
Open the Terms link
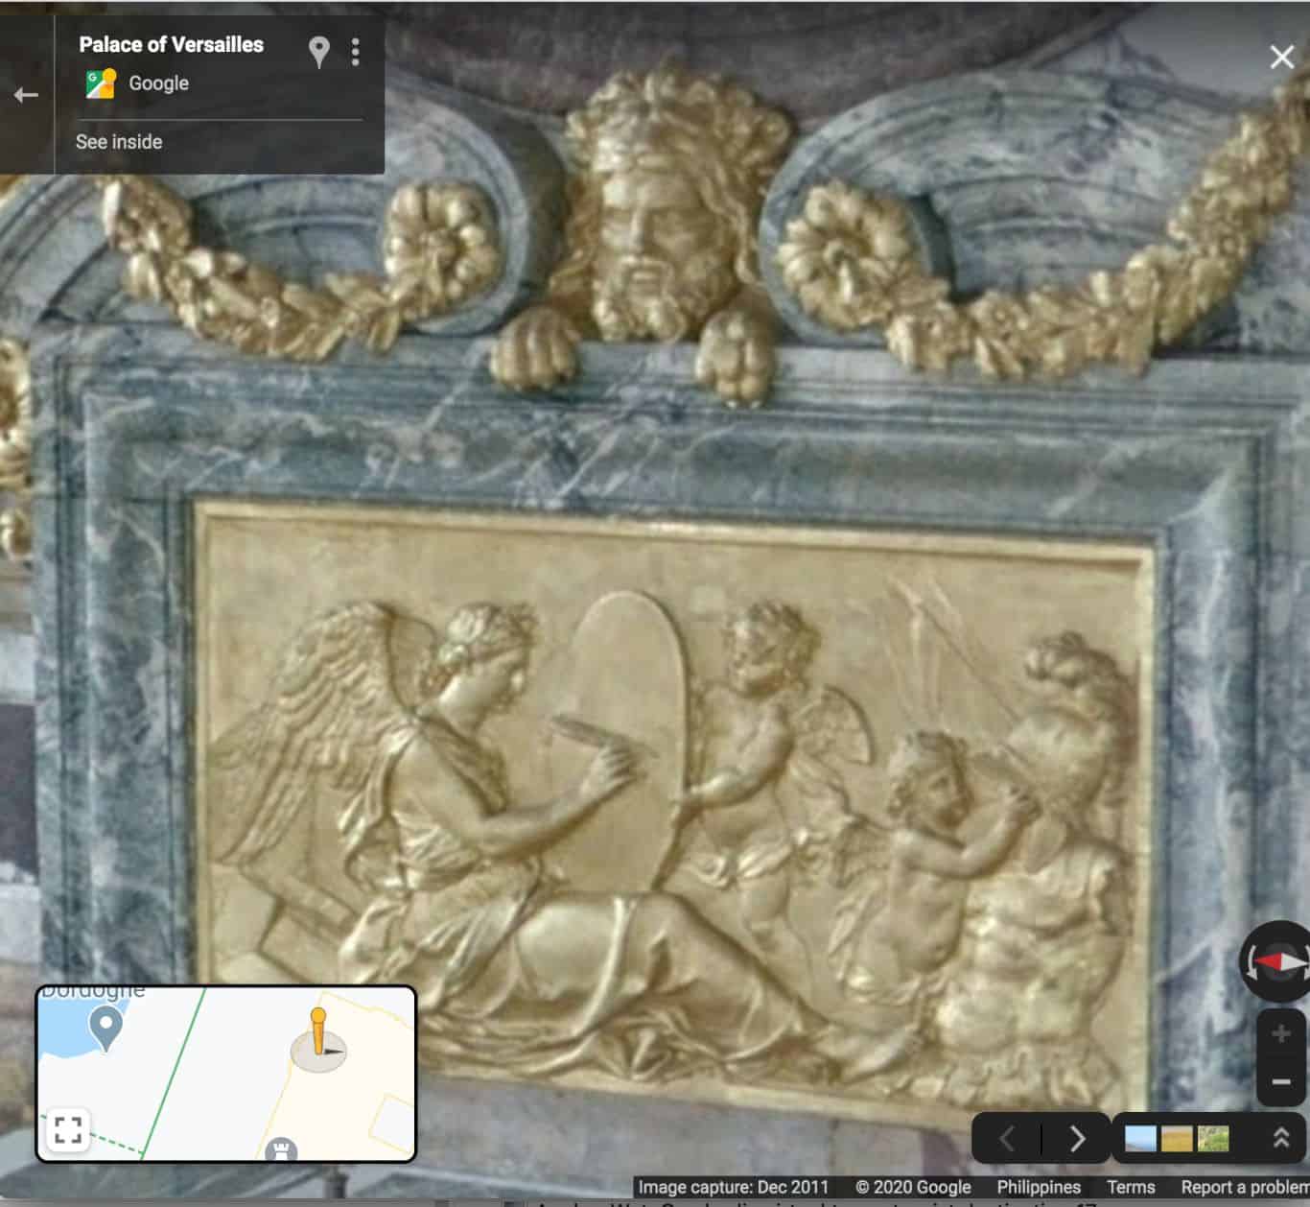[1131, 1187]
